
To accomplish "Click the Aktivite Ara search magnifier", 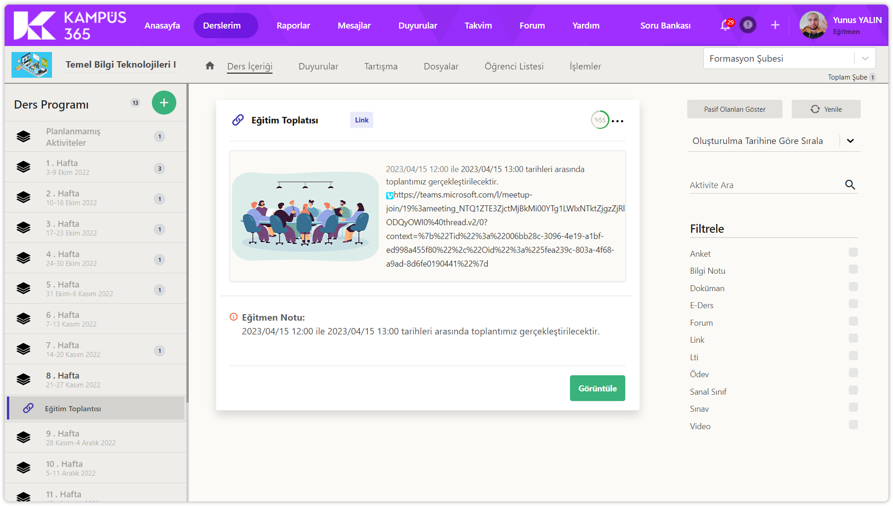I will click(850, 185).
